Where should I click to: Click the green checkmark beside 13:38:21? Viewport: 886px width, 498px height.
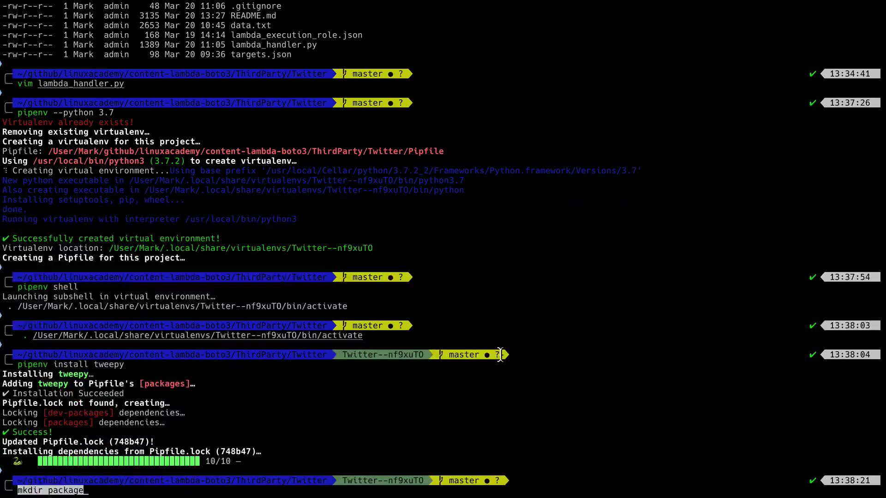[x=813, y=480]
